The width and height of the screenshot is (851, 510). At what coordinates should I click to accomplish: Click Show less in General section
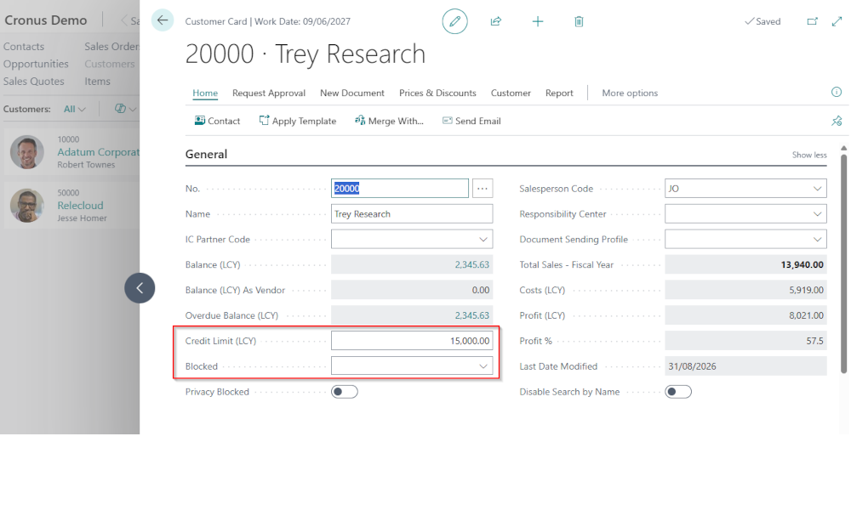[x=809, y=155]
